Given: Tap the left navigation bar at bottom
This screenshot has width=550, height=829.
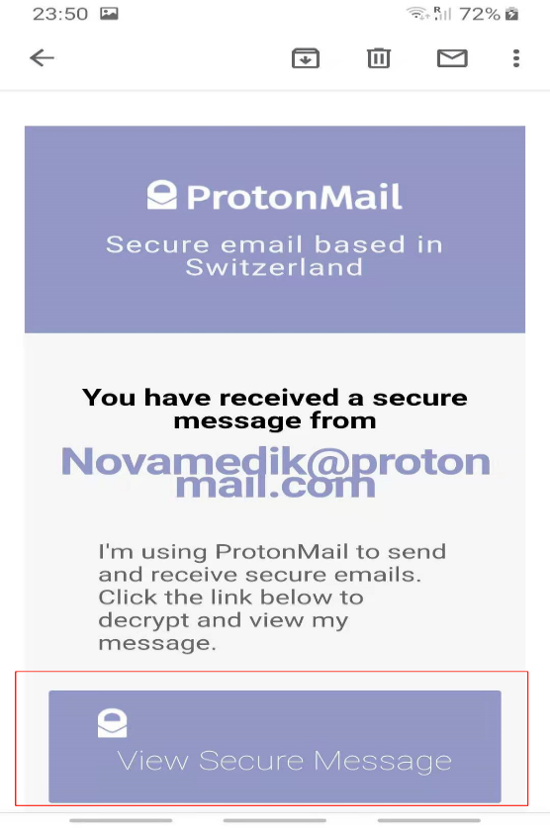Looking at the screenshot, I should coord(121,820).
